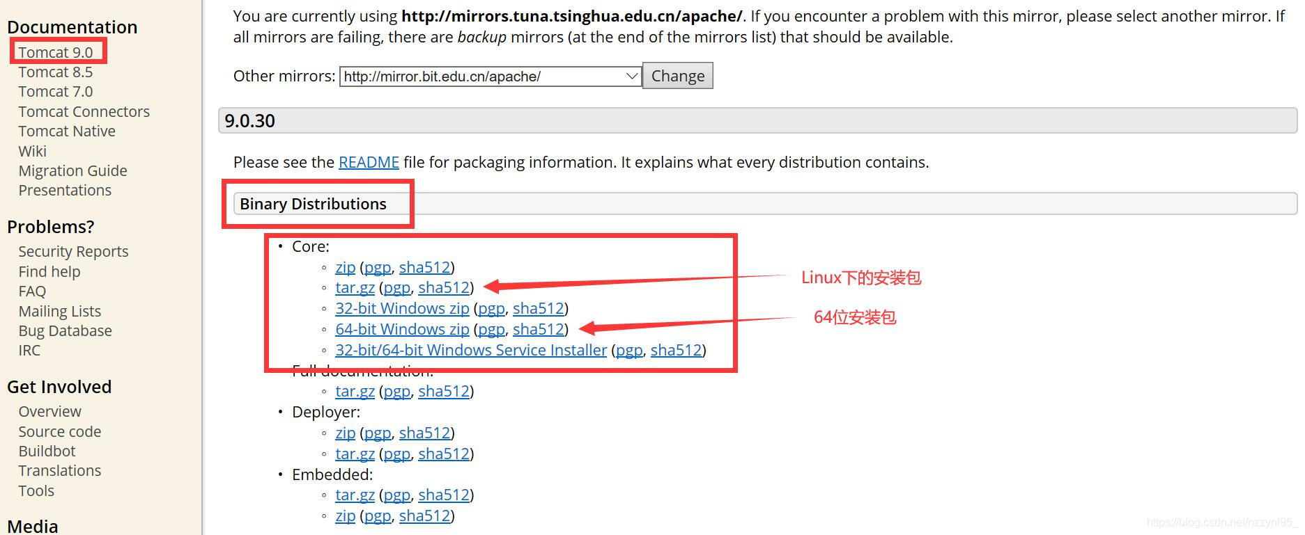The height and width of the screenshot is (535, 1305).
Task: Open the README file link
Action: (369, 162)
